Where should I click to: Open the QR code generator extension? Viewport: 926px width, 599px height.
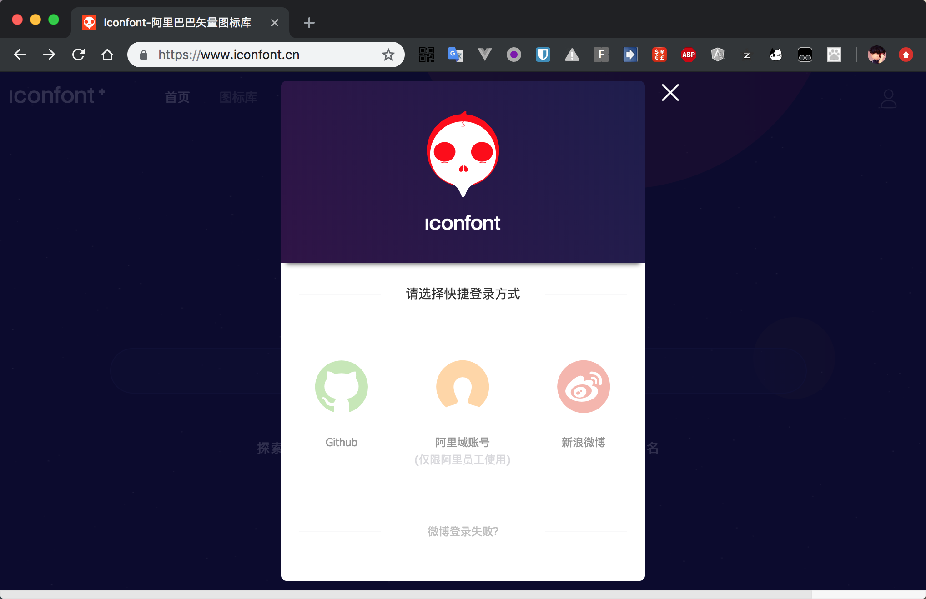point(426,55)
